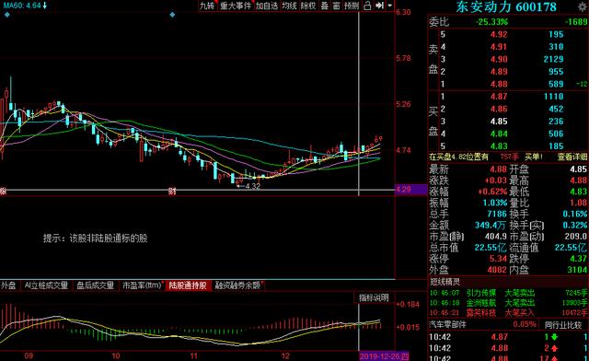This screenshot has width=589, height=361.
Task: Click the 金额 349.4万 value
Action: pos(491,226)
